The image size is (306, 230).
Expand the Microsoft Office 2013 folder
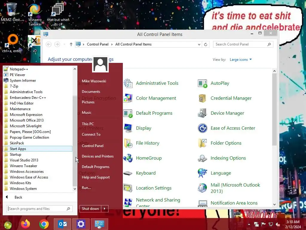tap(38, 120)
